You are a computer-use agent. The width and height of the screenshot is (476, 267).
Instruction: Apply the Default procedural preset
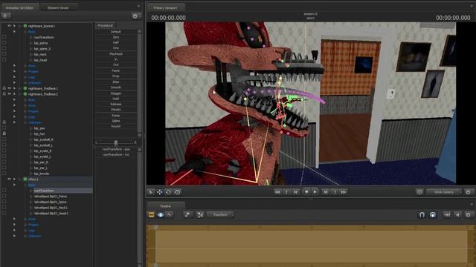pos(116,31)
